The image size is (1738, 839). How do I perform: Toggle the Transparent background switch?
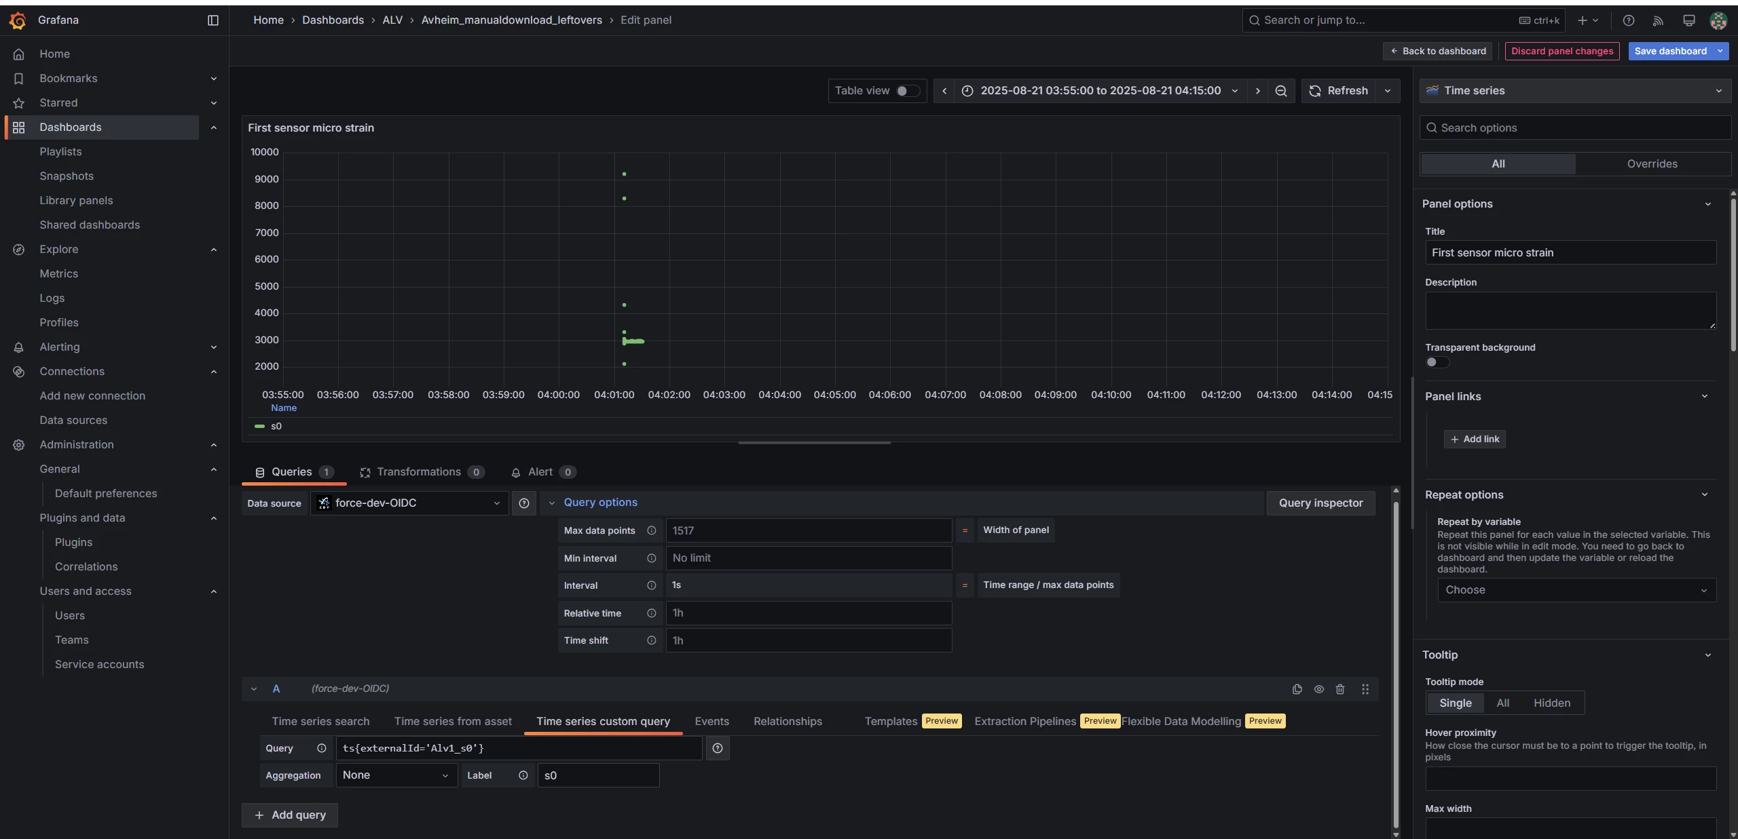(x=1437, y=362)
